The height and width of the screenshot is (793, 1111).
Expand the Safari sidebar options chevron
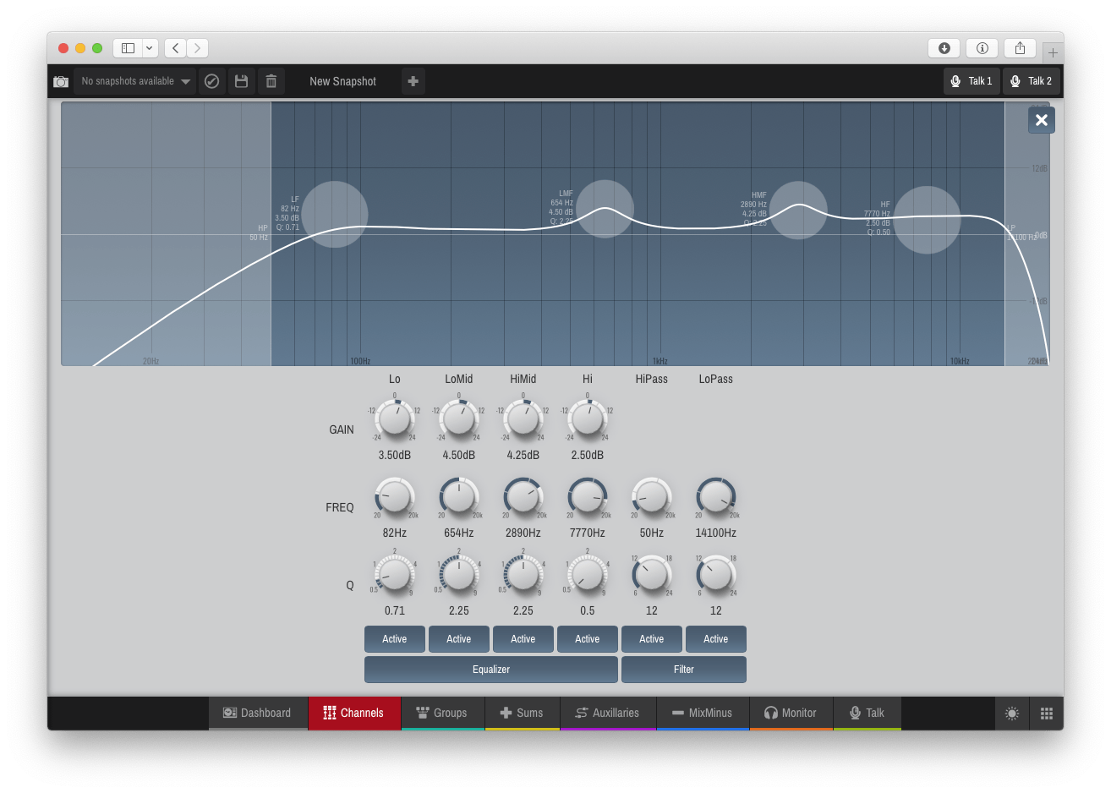(x=150, y=48)
